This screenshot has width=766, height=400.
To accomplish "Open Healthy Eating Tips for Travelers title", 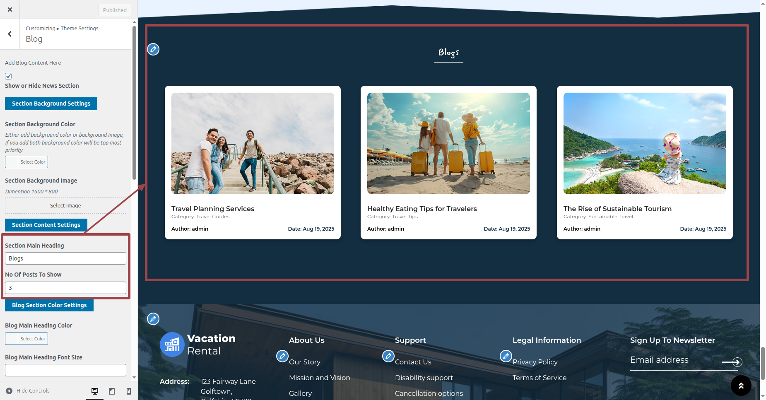I will (422, 209).
